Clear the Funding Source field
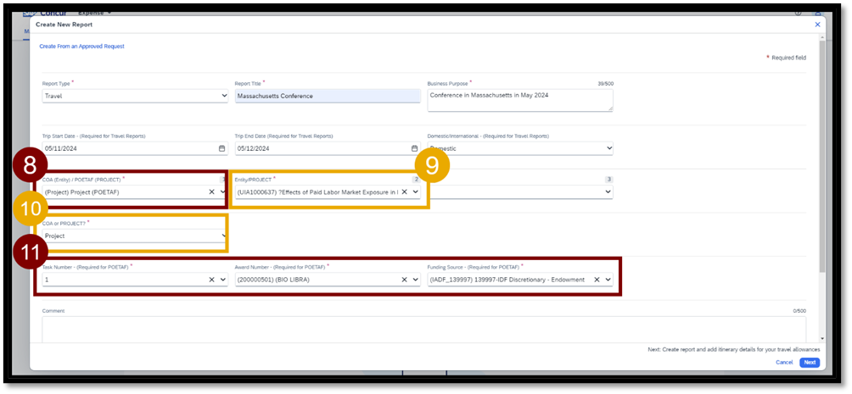The width and height of the screenshot is (852, 394). pos(597,280)
